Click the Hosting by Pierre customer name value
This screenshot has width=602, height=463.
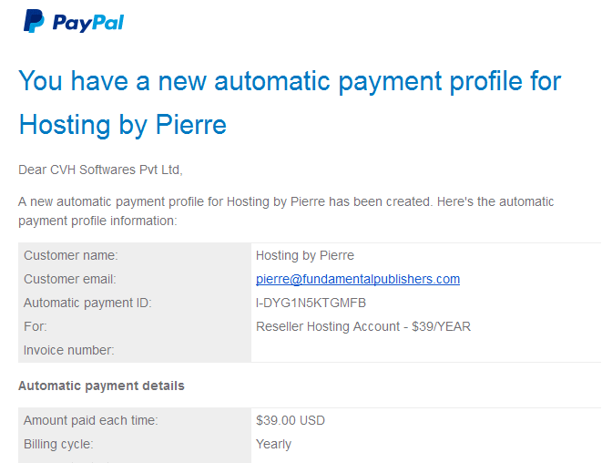pos(305,255)
